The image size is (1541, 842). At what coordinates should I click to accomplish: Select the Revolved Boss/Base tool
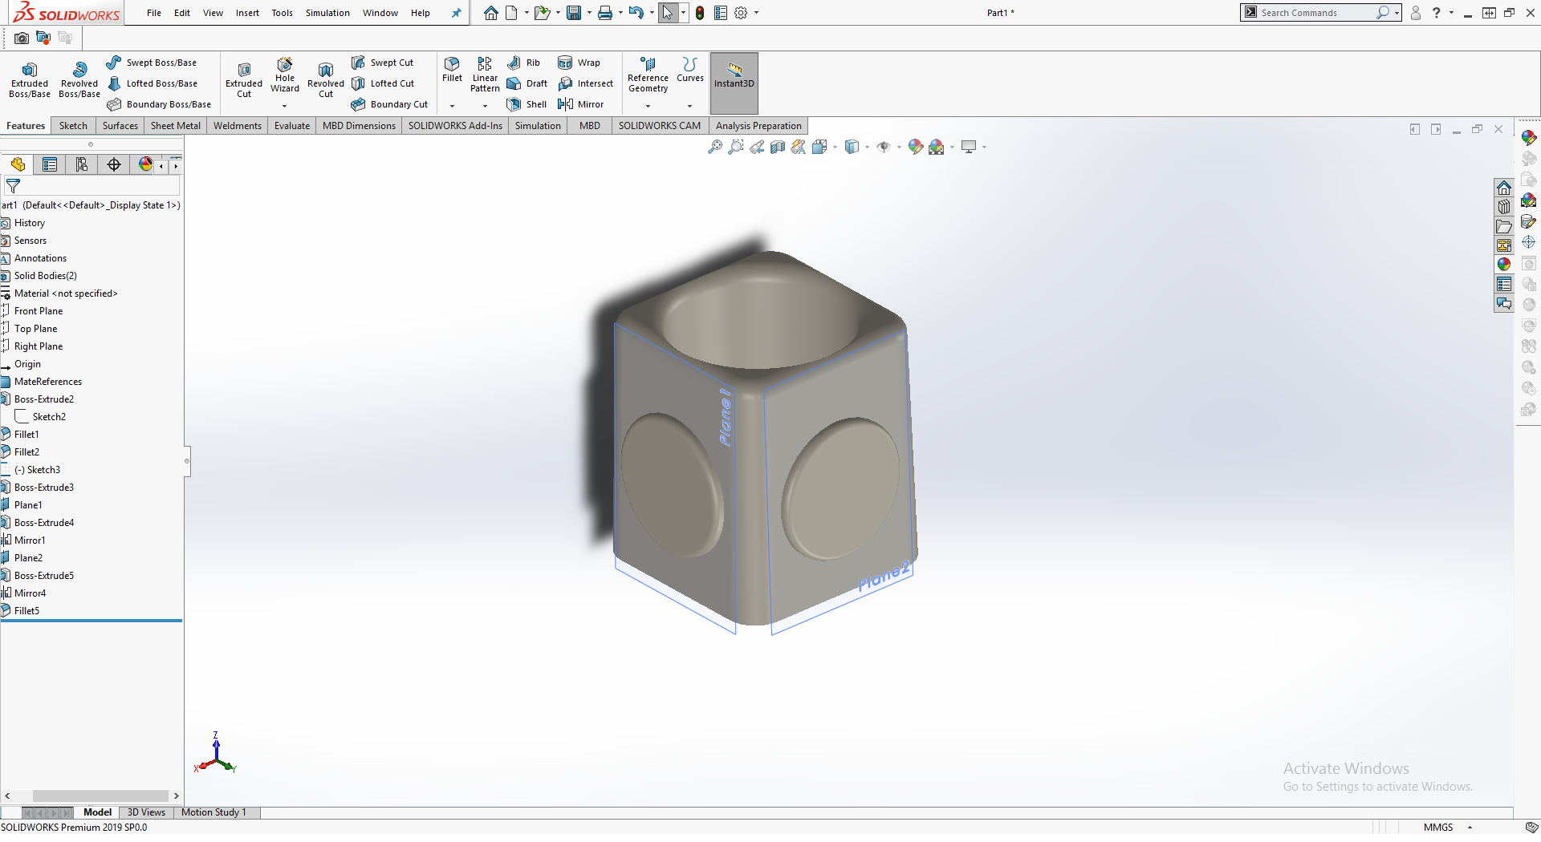79,79
